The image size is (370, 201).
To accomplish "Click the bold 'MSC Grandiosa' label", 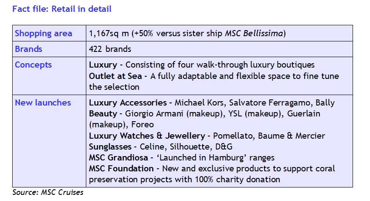I will (118, 157).
